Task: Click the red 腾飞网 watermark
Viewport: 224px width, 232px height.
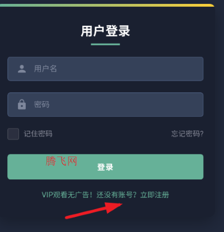Action: click(x=62, y=161)
